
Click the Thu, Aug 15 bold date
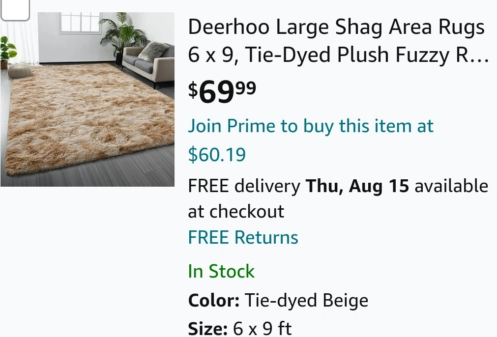(357, 187)
